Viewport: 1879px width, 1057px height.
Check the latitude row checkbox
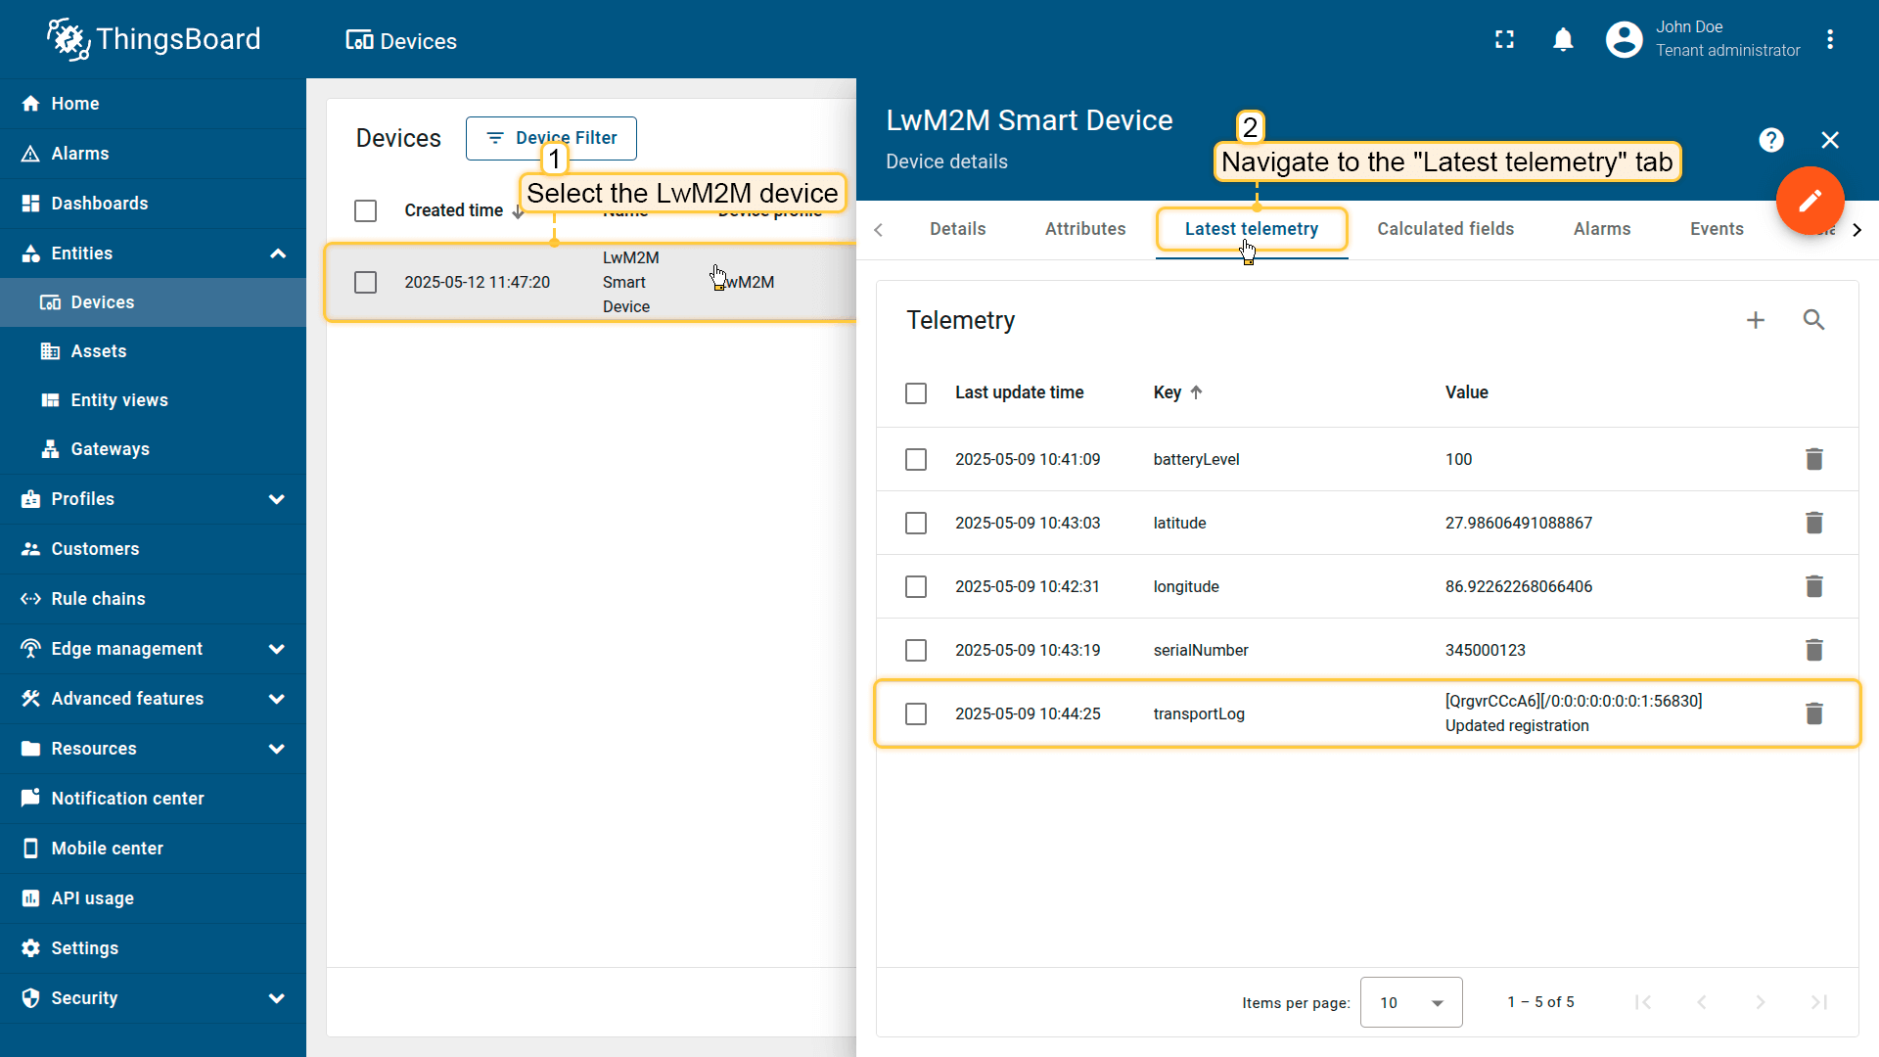(916, 523)
